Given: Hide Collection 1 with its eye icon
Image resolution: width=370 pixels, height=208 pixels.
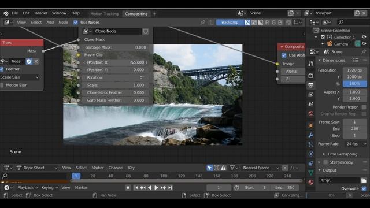Looking at the screenshot, I should (364, 37).
